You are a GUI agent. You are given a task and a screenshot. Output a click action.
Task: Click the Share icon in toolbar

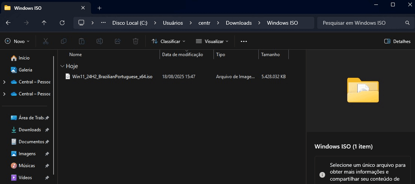tap(118, 41)
